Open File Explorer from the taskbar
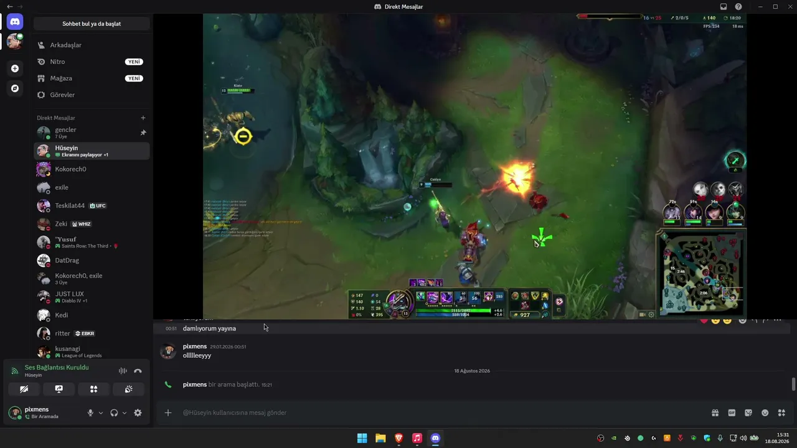 (380, 438)
